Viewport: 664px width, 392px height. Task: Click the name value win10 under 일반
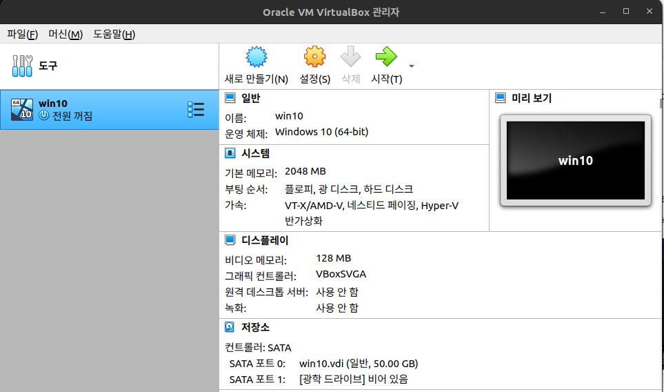(x=289, y=116)
